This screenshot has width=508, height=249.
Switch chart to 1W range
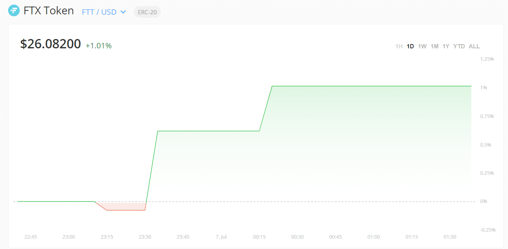click(422, 46)
